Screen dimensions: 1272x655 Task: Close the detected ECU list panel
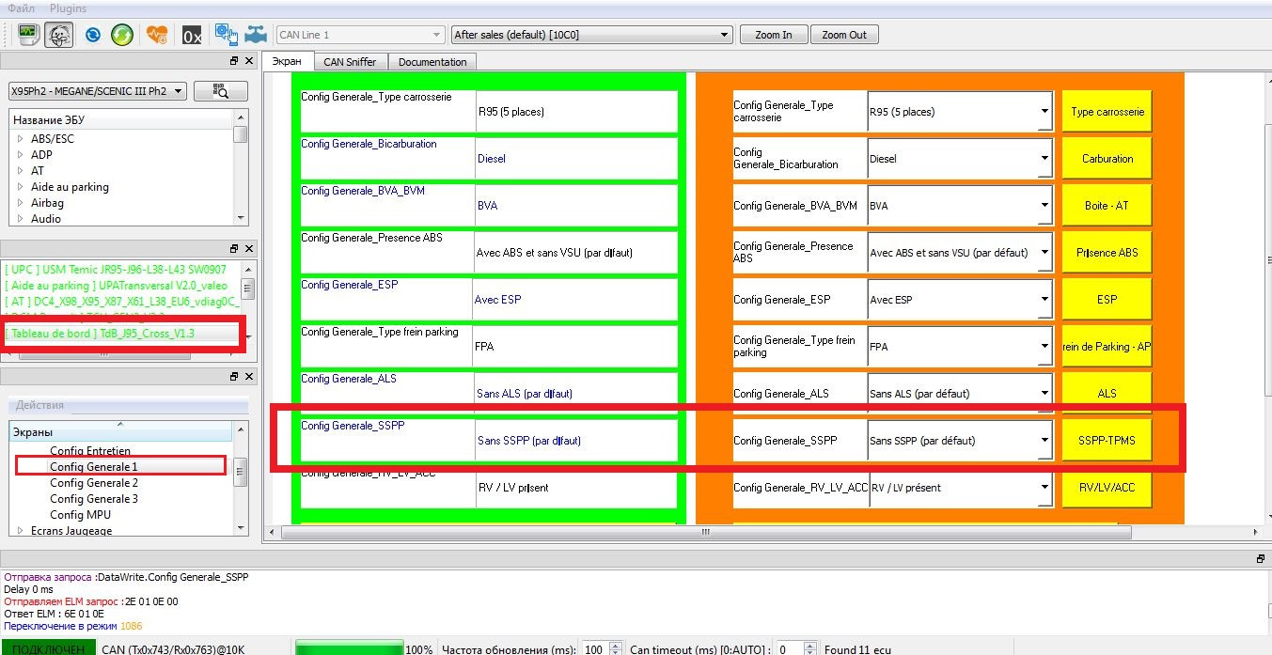249,249
